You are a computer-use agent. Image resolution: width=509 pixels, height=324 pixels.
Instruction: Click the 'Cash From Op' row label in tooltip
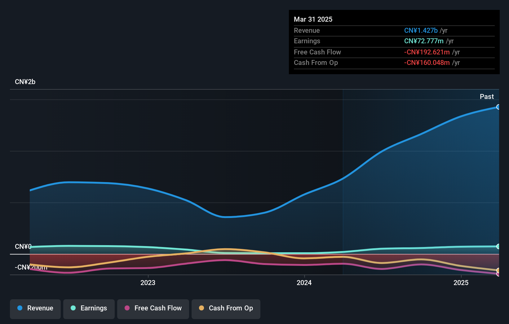point(316,62)
